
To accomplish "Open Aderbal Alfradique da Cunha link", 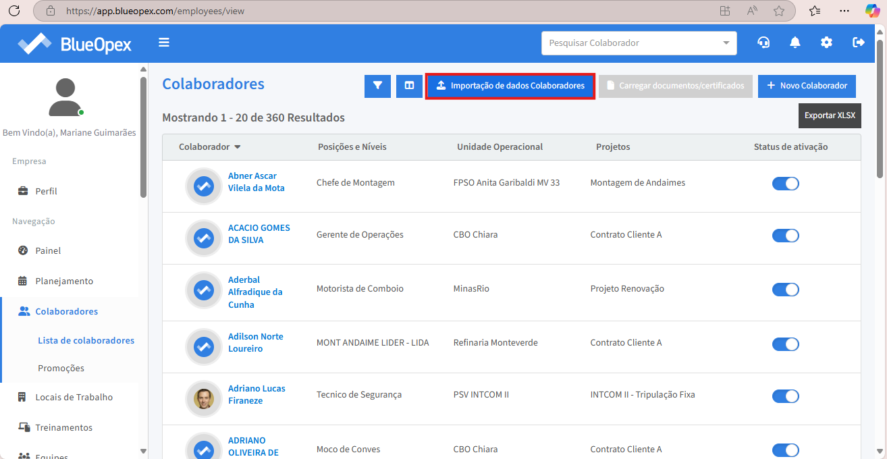I will tap(255, 292).
